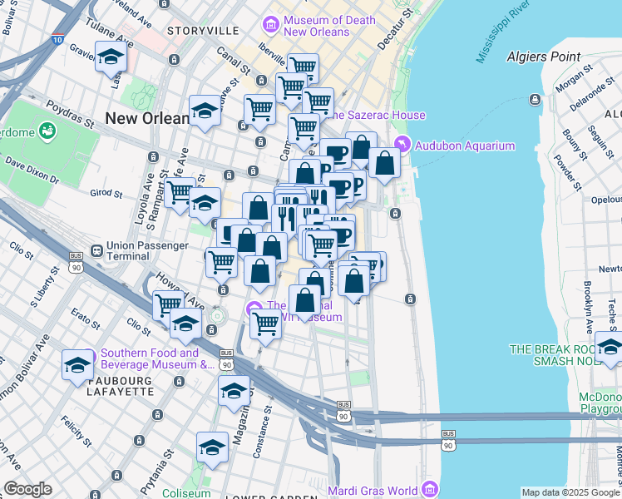
Task: Click 'Museum of Death New Orleans' label
Action: tap(329, 26)
